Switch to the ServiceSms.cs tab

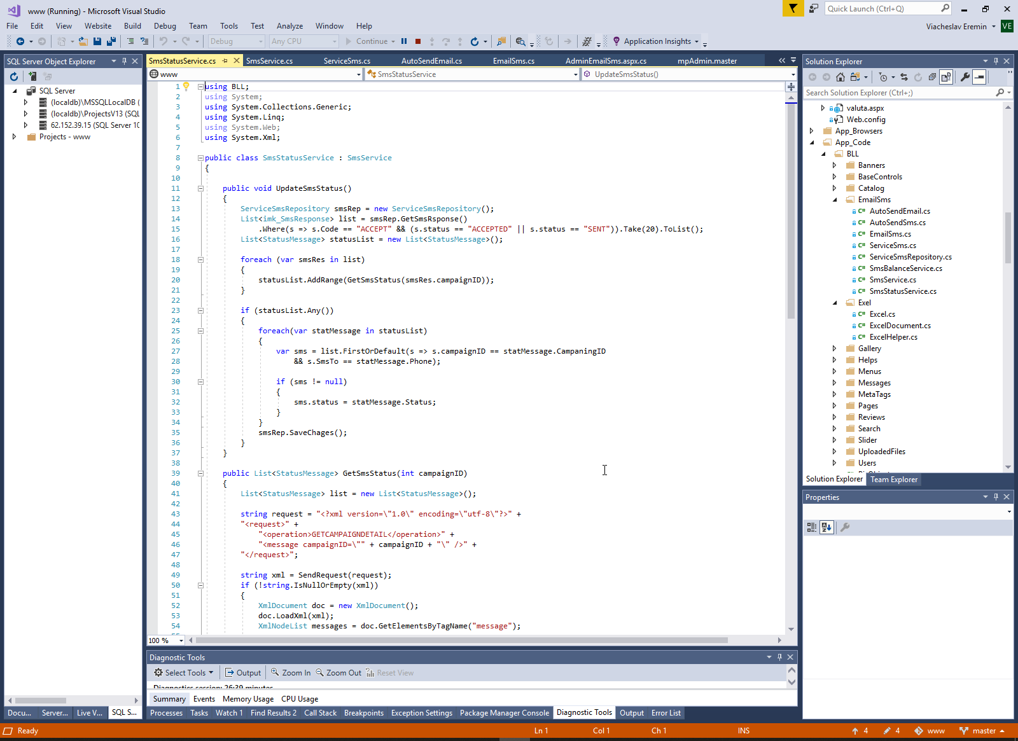click(347, 61)
